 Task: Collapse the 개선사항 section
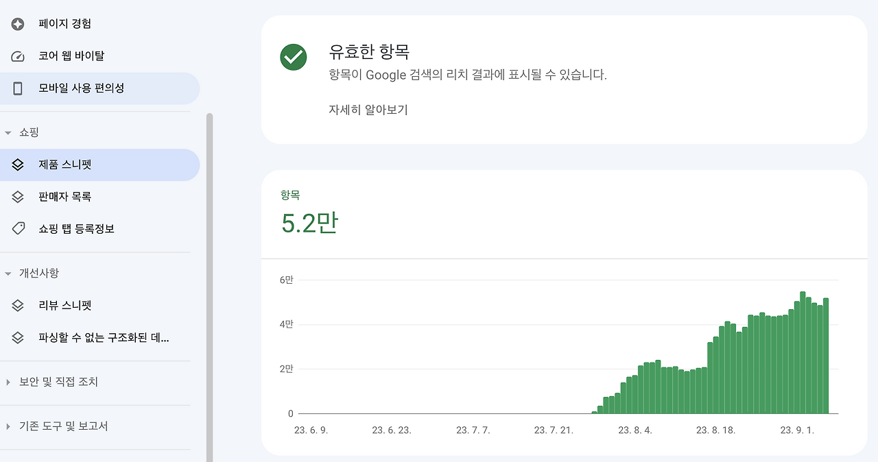tap(7, 273)
